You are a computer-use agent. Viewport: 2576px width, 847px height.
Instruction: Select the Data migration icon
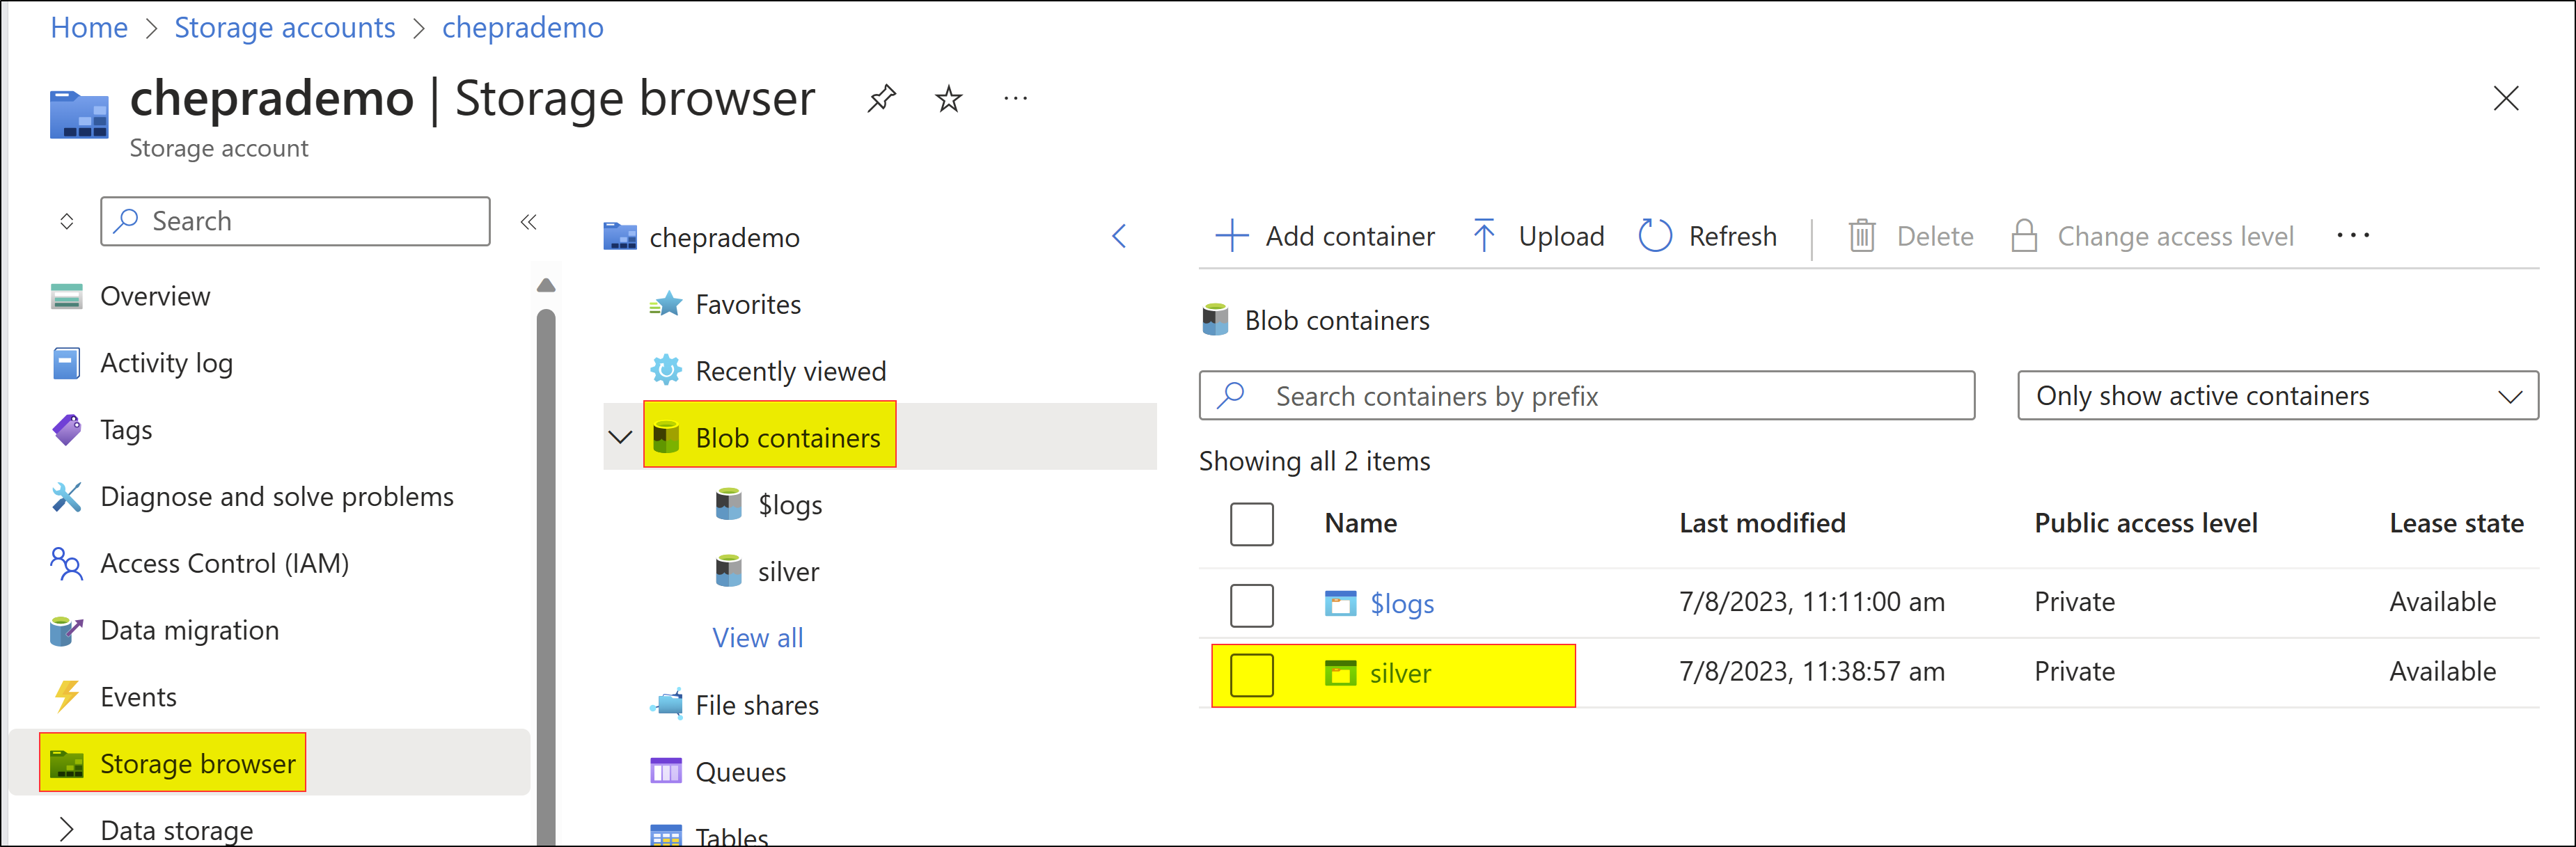(x=66, y=629)
